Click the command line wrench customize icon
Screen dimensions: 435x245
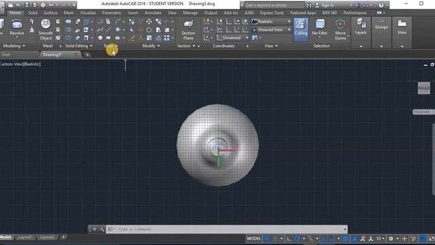102,229
